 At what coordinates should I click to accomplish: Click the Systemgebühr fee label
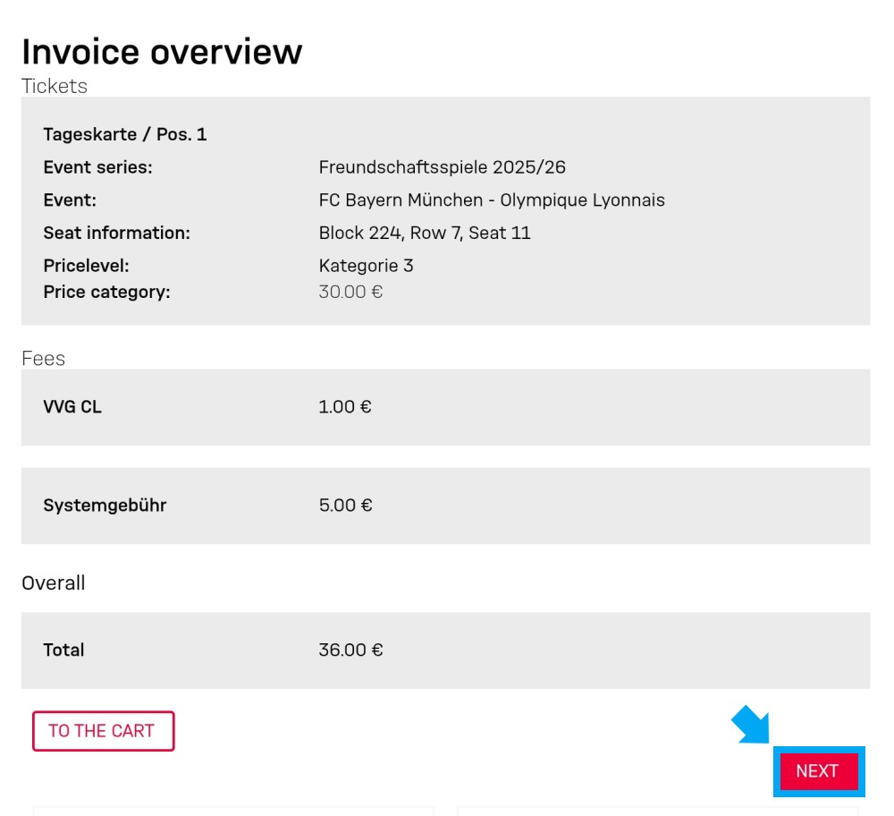(x=105, y=506)
